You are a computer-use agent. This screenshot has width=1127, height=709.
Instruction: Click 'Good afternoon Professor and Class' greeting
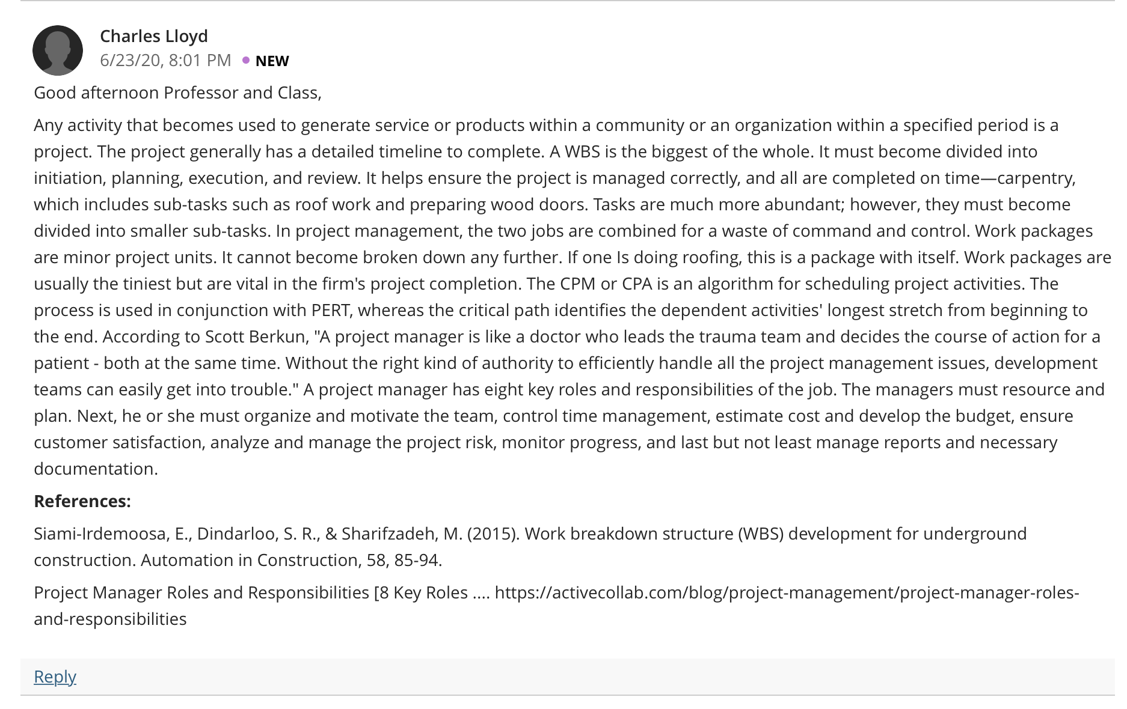[177, 93]
